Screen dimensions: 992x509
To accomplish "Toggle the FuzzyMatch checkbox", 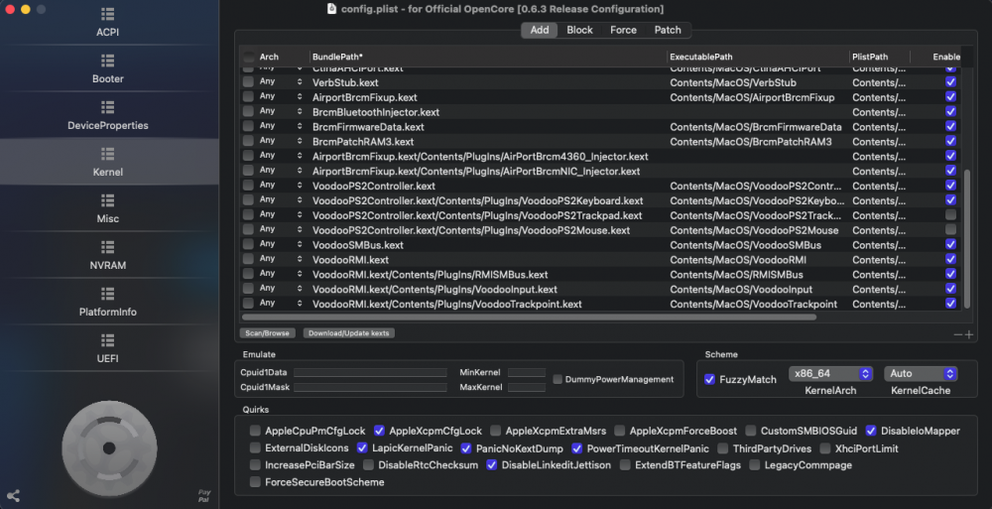I will pyautogui.click(x=710, y=379).
